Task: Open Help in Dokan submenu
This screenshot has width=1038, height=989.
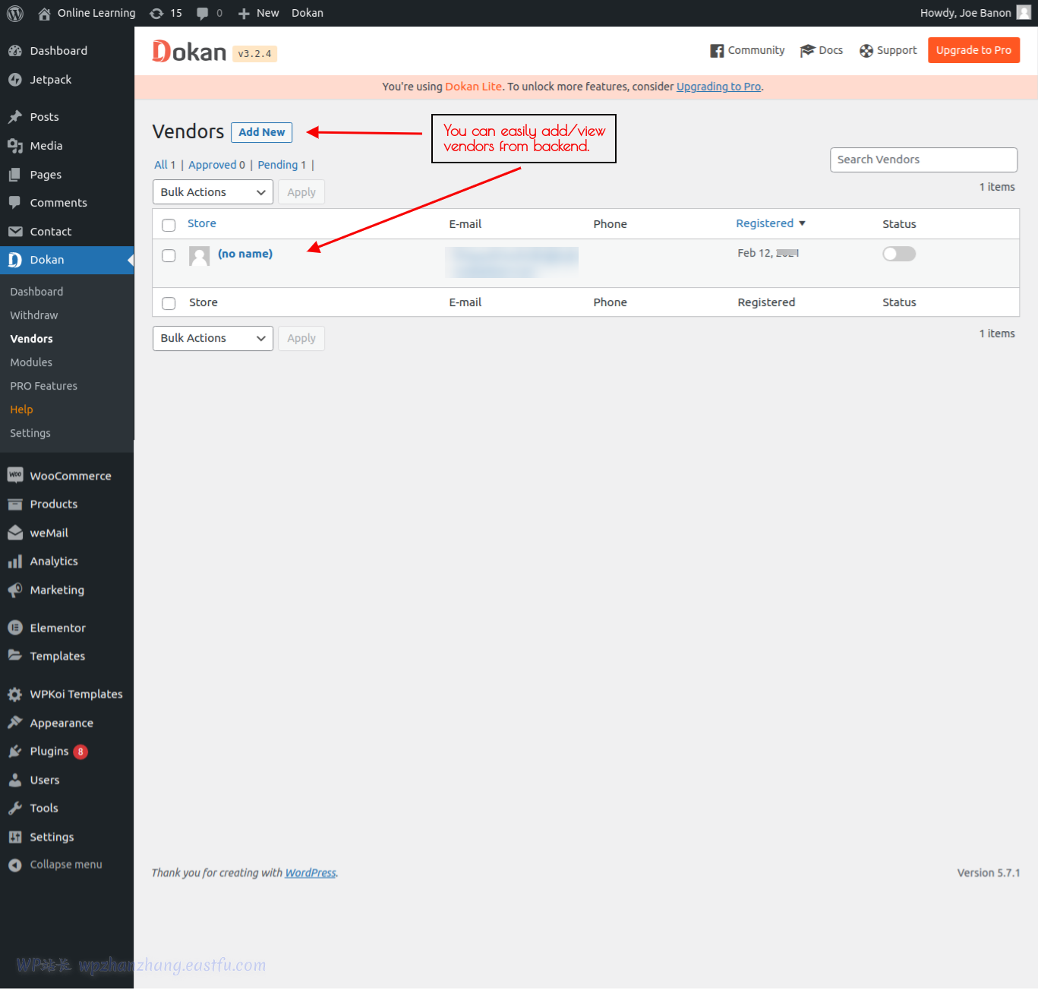Action: coord(21,409)
